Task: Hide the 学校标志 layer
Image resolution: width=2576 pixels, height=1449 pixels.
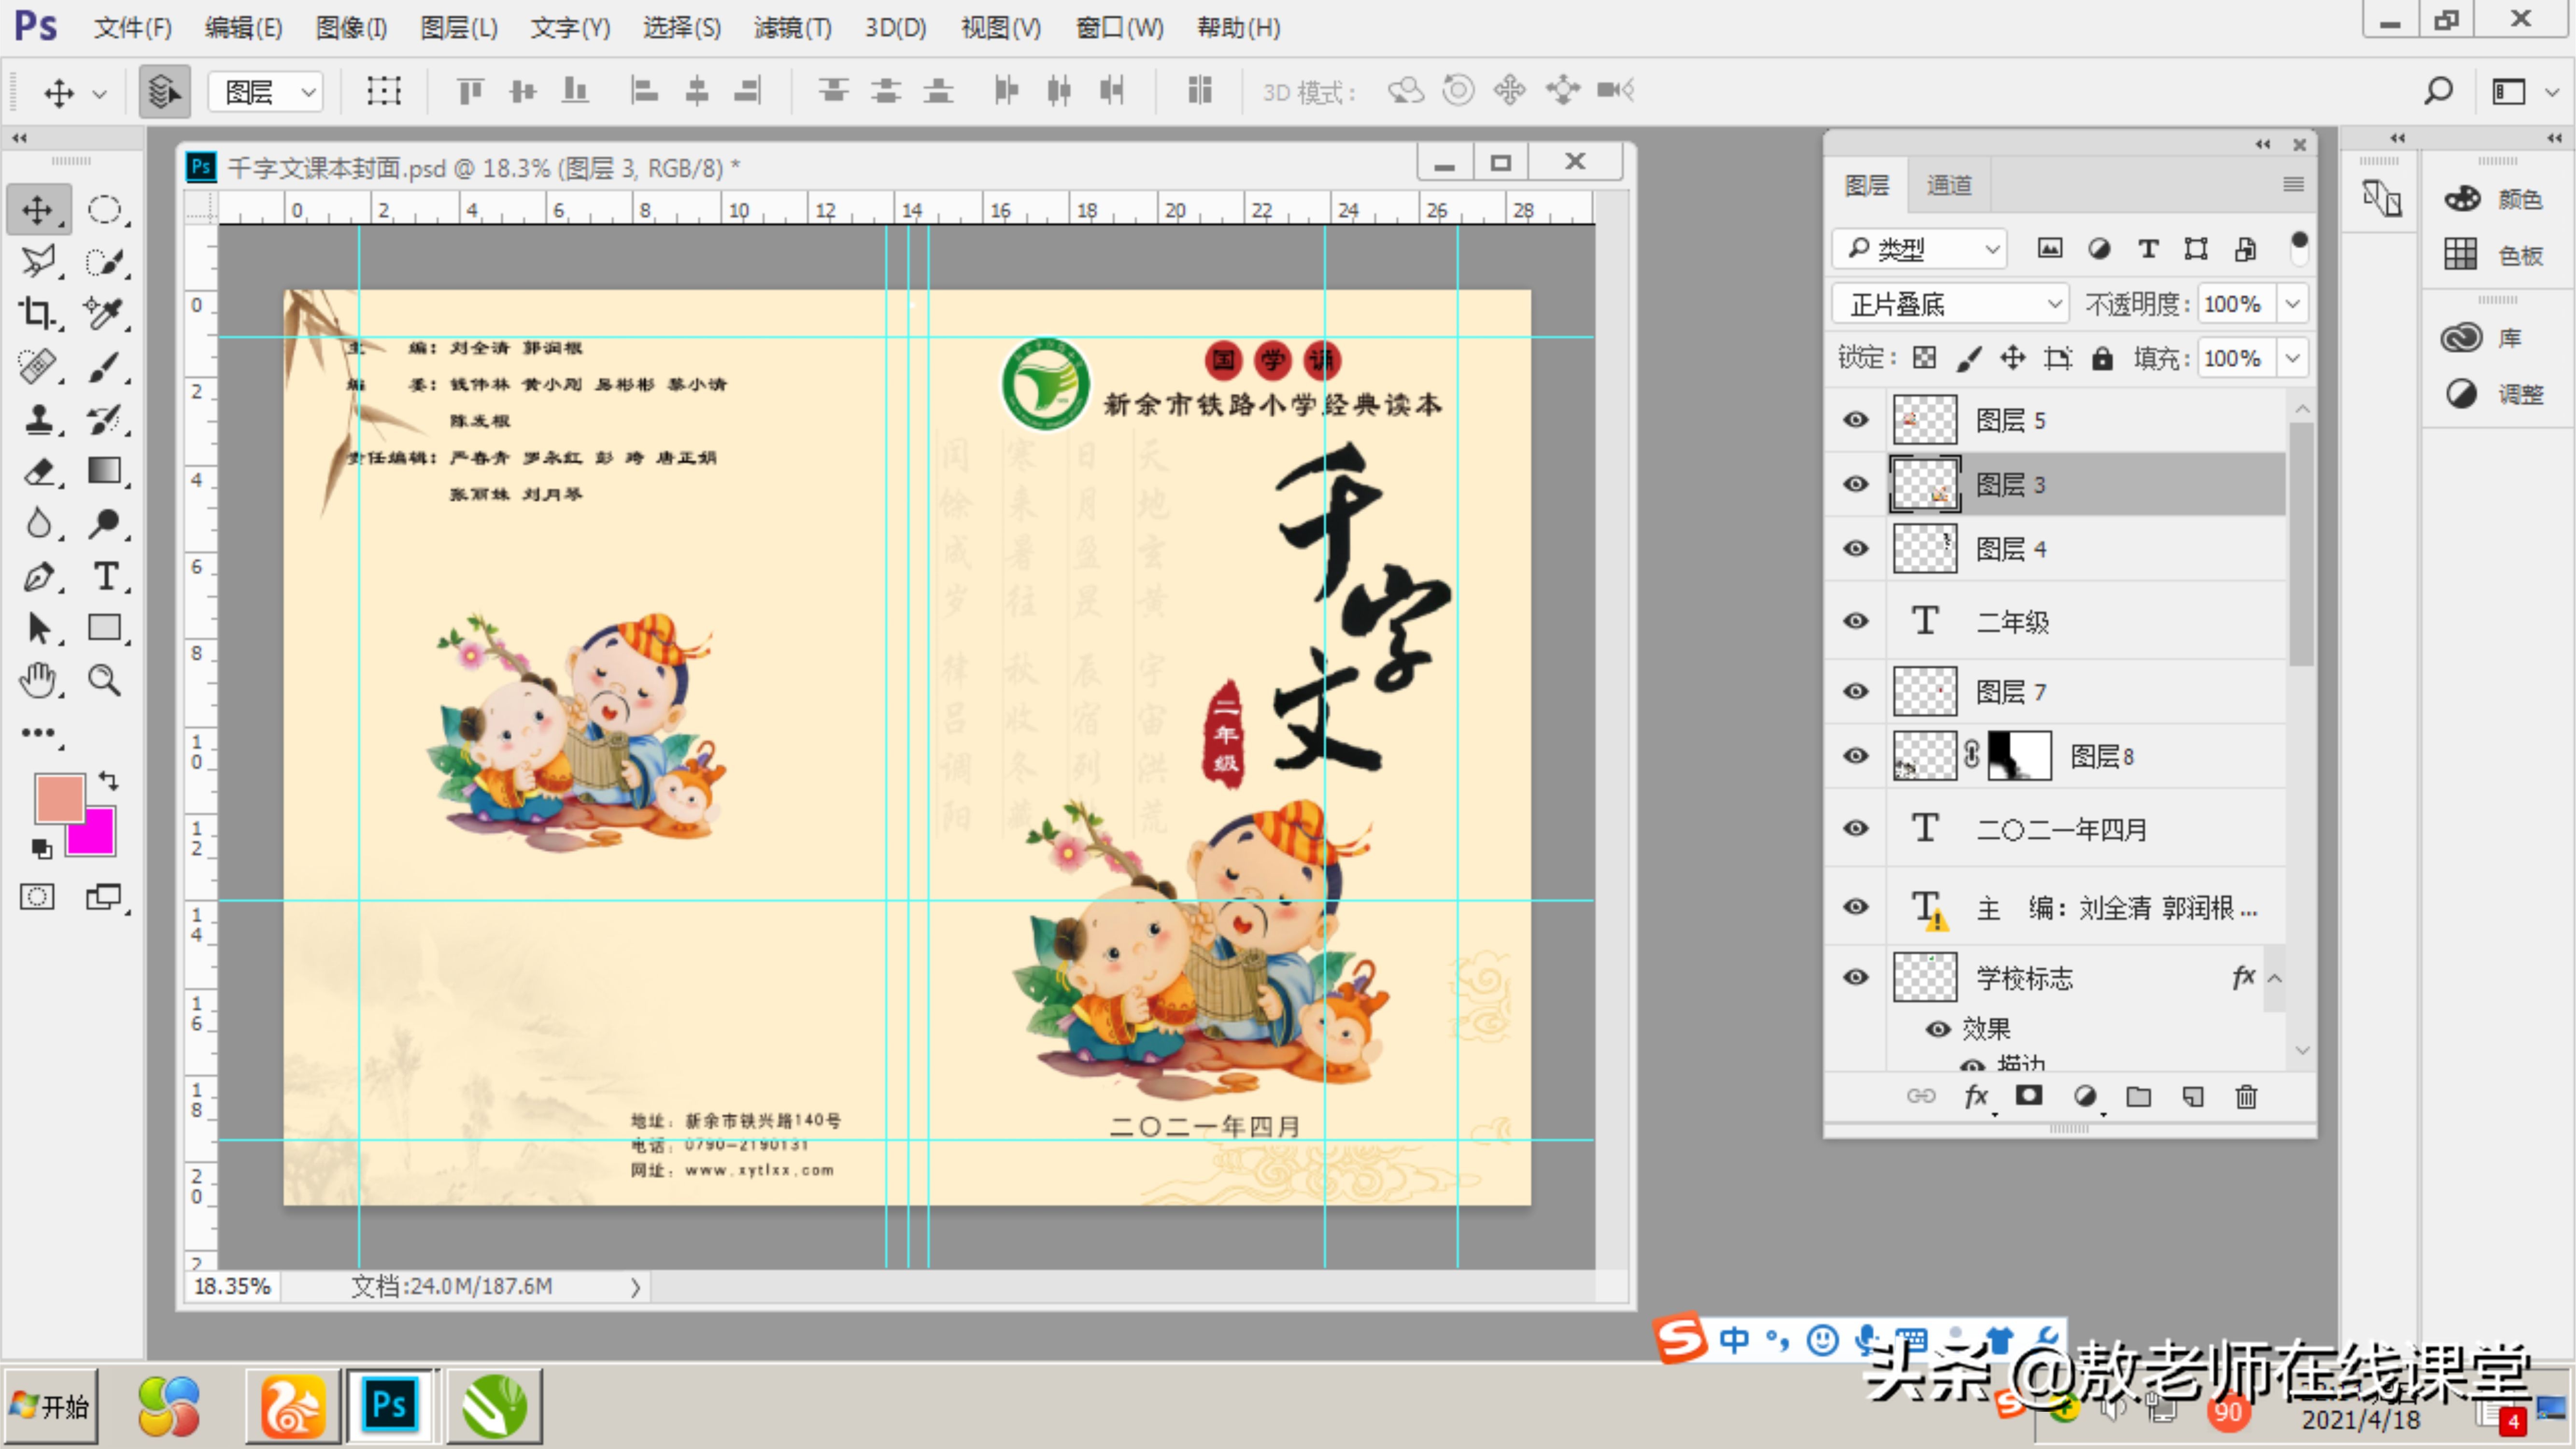Action: [x=1855, y=977]
